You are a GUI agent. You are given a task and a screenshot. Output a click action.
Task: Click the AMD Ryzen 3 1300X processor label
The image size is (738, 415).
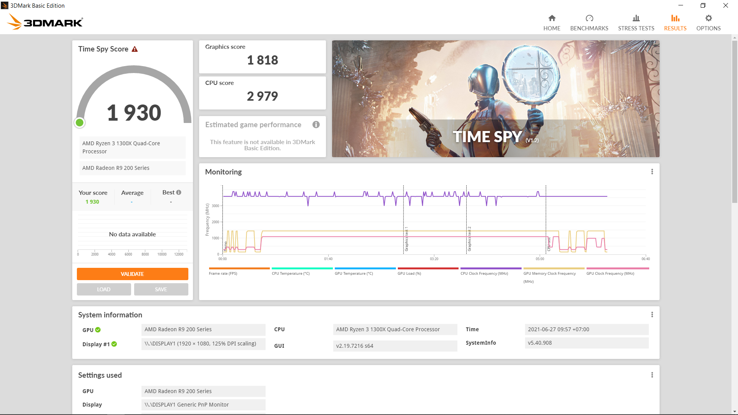(132, 148)
